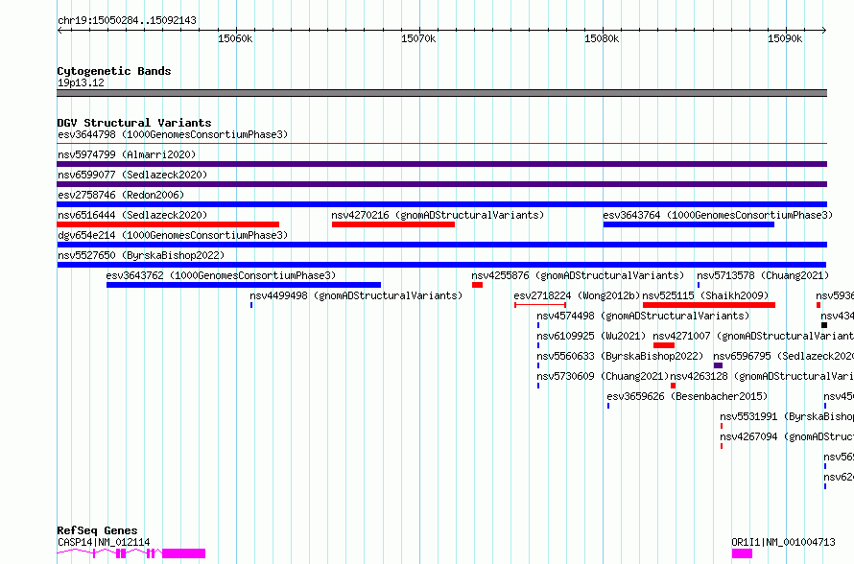Viewport: 854px width, 564px height.
Task: Open the nsv5713578 (Chuang2021) label
Action: point(763,275)
